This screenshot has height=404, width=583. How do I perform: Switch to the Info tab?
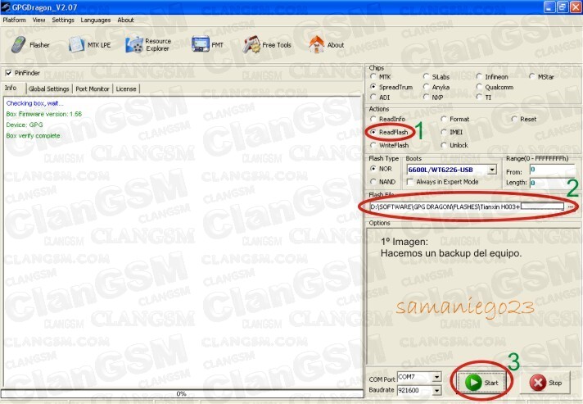tap(11, 89)
